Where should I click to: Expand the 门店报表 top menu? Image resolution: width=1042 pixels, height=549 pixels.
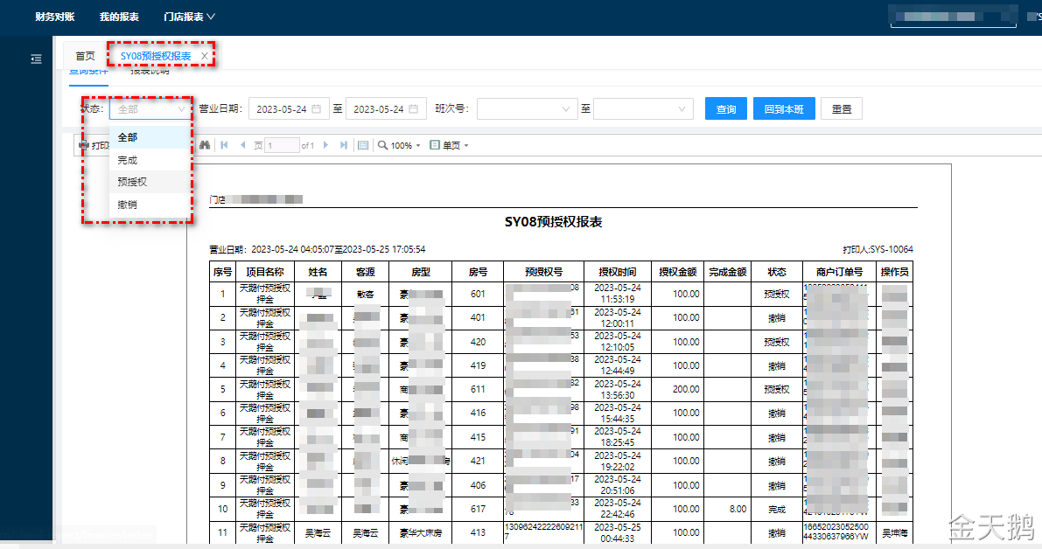pyautogui.click(x=189, y=17)
